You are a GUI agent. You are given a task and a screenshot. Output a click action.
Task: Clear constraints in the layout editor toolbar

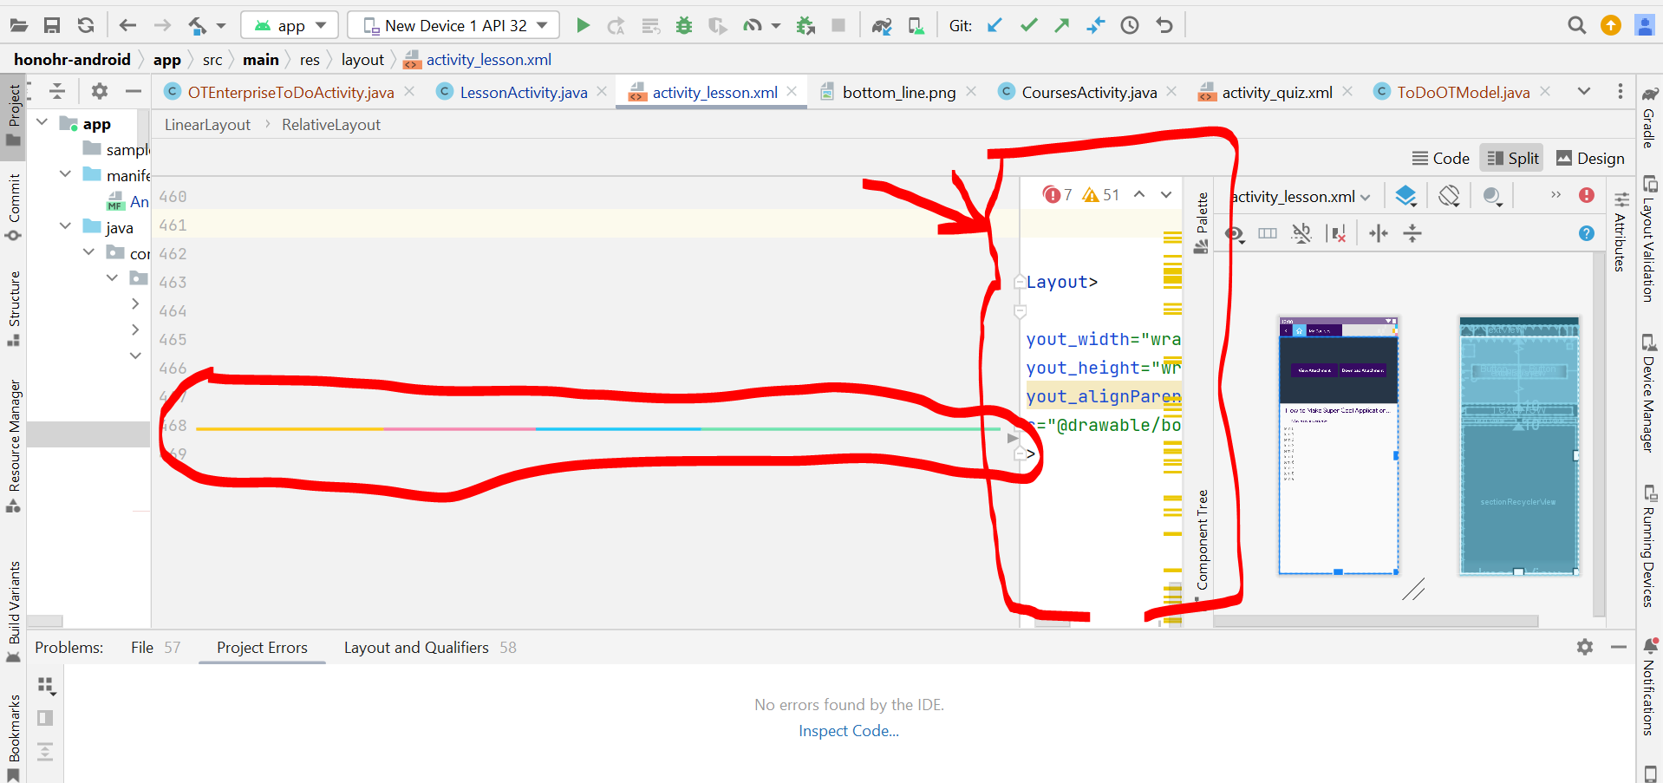tap(1338, 233)
